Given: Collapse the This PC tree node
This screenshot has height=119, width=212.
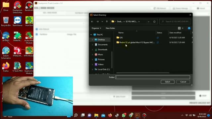Looking at the screenshot, I should 91,35.
